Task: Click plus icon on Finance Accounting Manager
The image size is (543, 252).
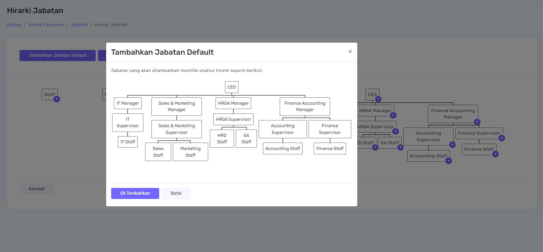Action: click(x=477, y=122)
